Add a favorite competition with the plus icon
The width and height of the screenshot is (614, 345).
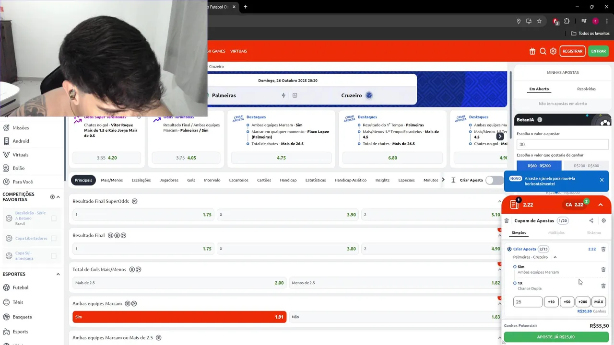click(x=52, y=197)
